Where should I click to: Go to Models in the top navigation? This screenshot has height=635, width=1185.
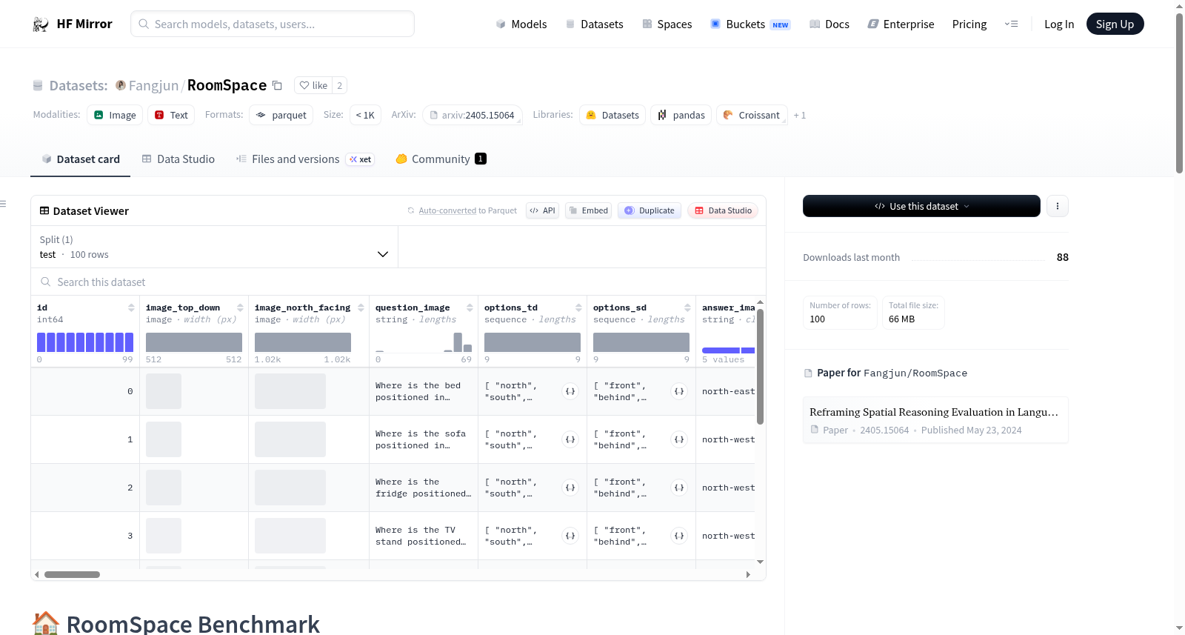(x=521, y=24)
